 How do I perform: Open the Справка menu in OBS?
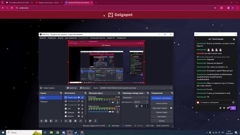point(121,38)
